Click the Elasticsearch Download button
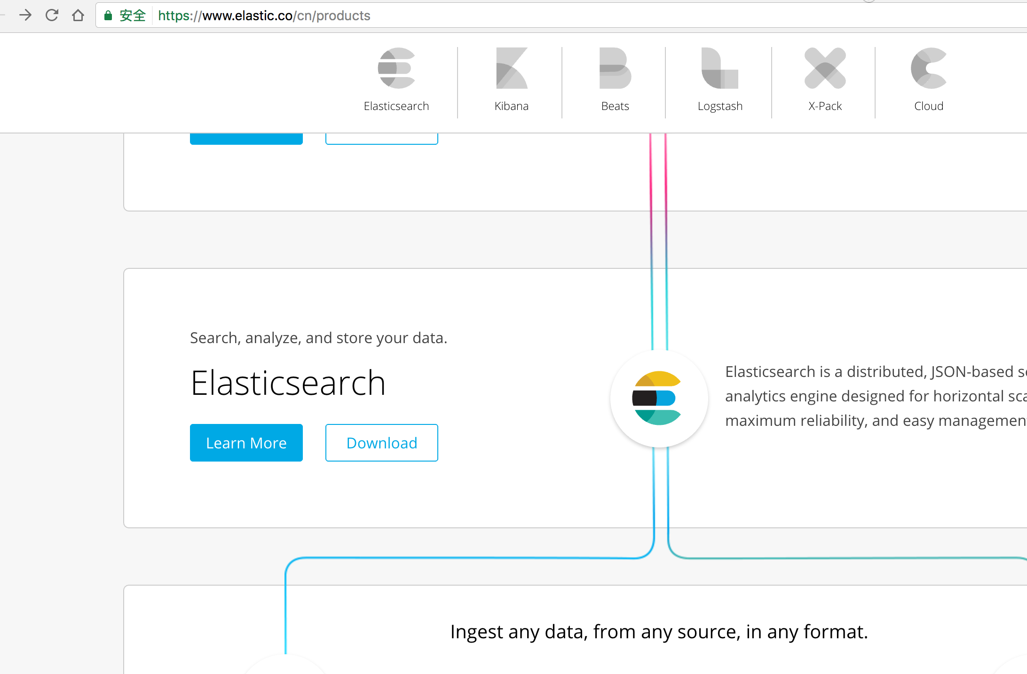 point(381,443)
